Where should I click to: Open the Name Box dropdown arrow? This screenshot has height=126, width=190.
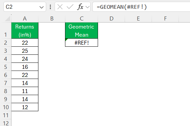[x=41, y=7]
